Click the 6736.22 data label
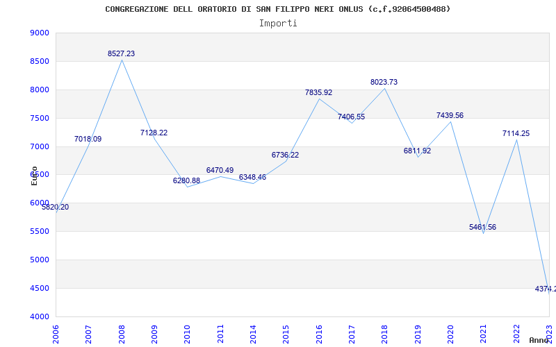This screenshot has width=556, height=347. click(x=285, y=155)
